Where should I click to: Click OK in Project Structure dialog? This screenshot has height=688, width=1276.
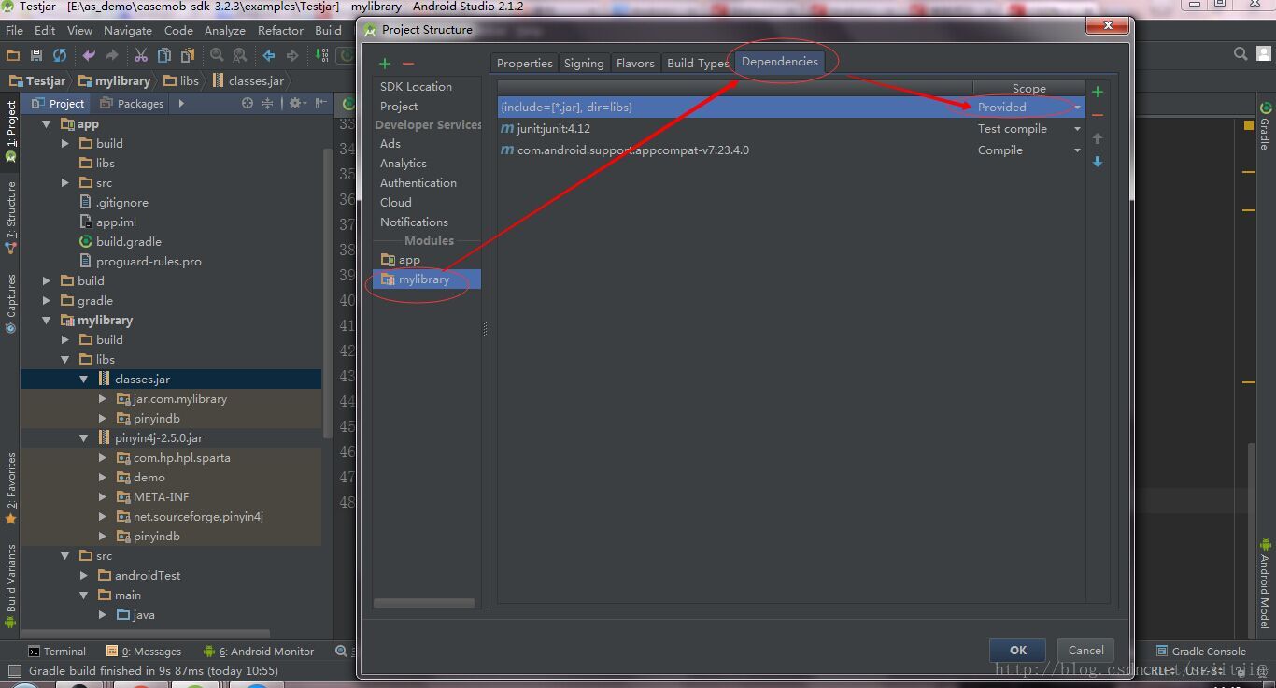point(1018,651)
